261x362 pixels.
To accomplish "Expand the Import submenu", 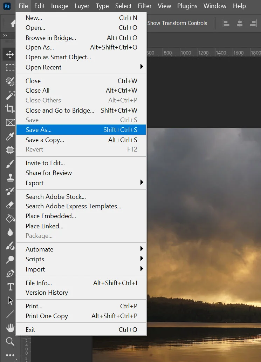I will [81, 269].
